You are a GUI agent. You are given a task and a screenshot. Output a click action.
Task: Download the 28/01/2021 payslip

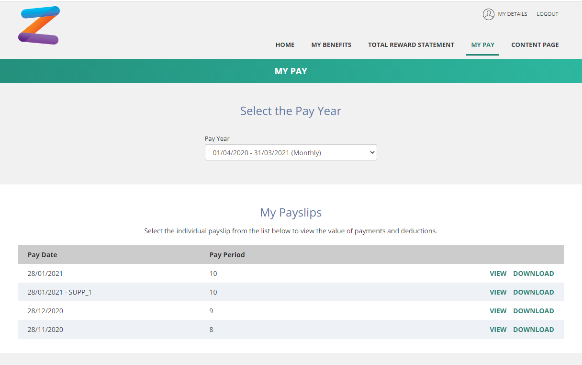coord(534,274)
